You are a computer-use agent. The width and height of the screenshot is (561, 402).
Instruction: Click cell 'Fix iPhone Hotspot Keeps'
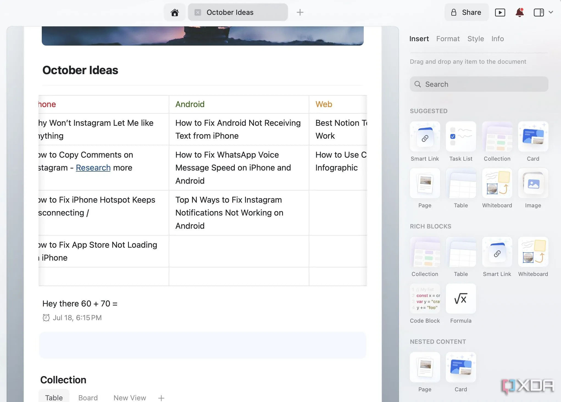104,213
